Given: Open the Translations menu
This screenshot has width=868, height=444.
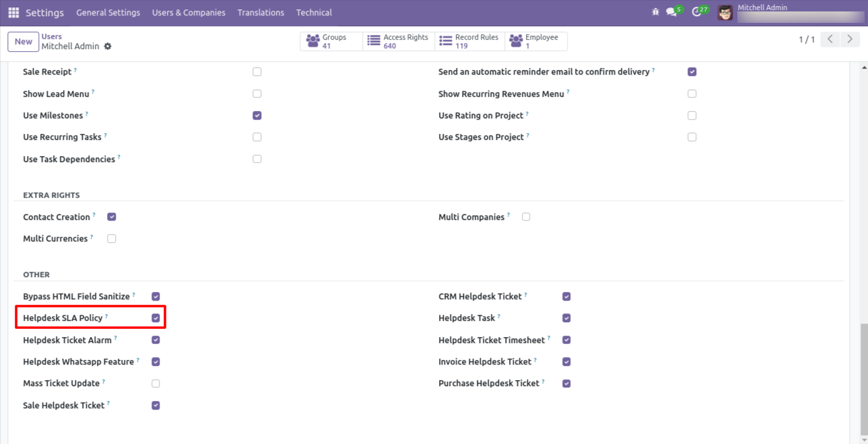Looking at the screenshot, I should click(261, 13).
